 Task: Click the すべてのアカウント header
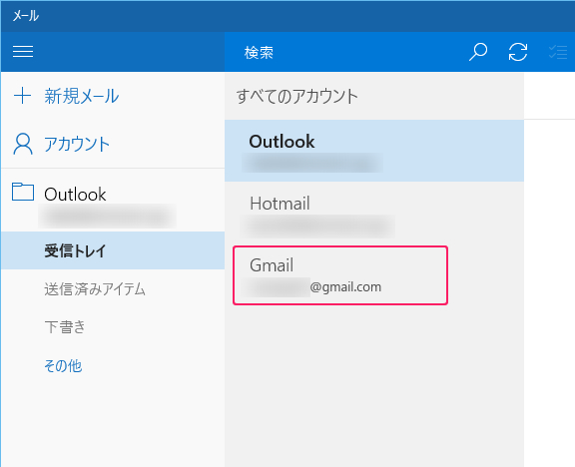coord(297,96)
